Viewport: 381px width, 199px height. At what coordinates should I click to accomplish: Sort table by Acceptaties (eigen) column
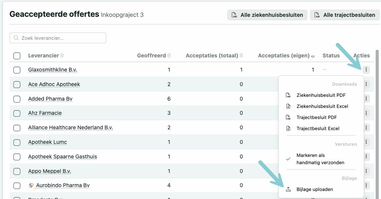tap(286, 55)
